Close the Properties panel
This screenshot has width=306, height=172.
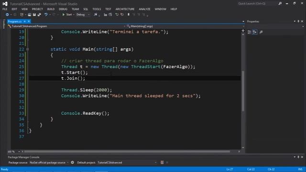(x=302, y=21)
